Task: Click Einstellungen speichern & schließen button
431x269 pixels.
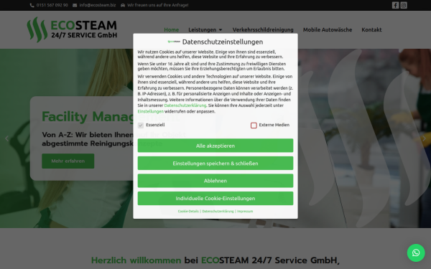Action: 215,163
